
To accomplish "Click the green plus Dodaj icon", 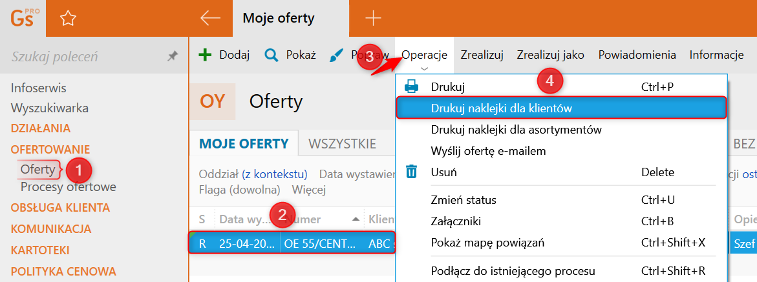I will [x=205, y=55].
